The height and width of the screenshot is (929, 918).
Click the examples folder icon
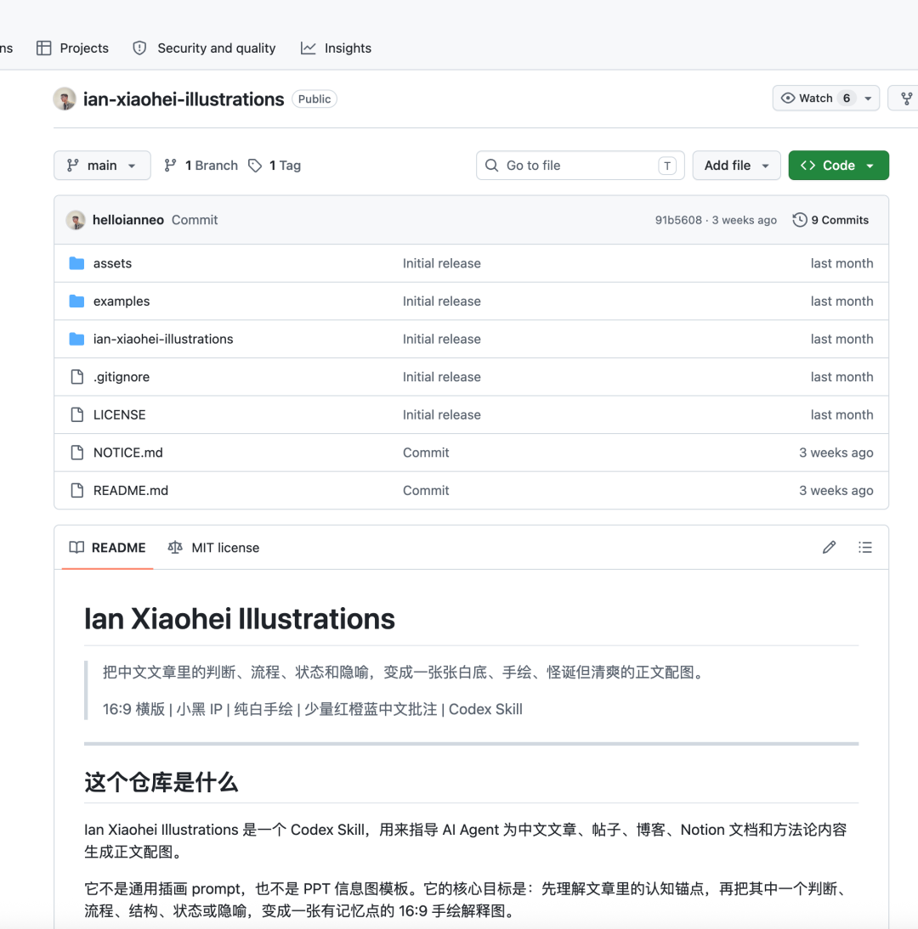[x=76, y=301]
